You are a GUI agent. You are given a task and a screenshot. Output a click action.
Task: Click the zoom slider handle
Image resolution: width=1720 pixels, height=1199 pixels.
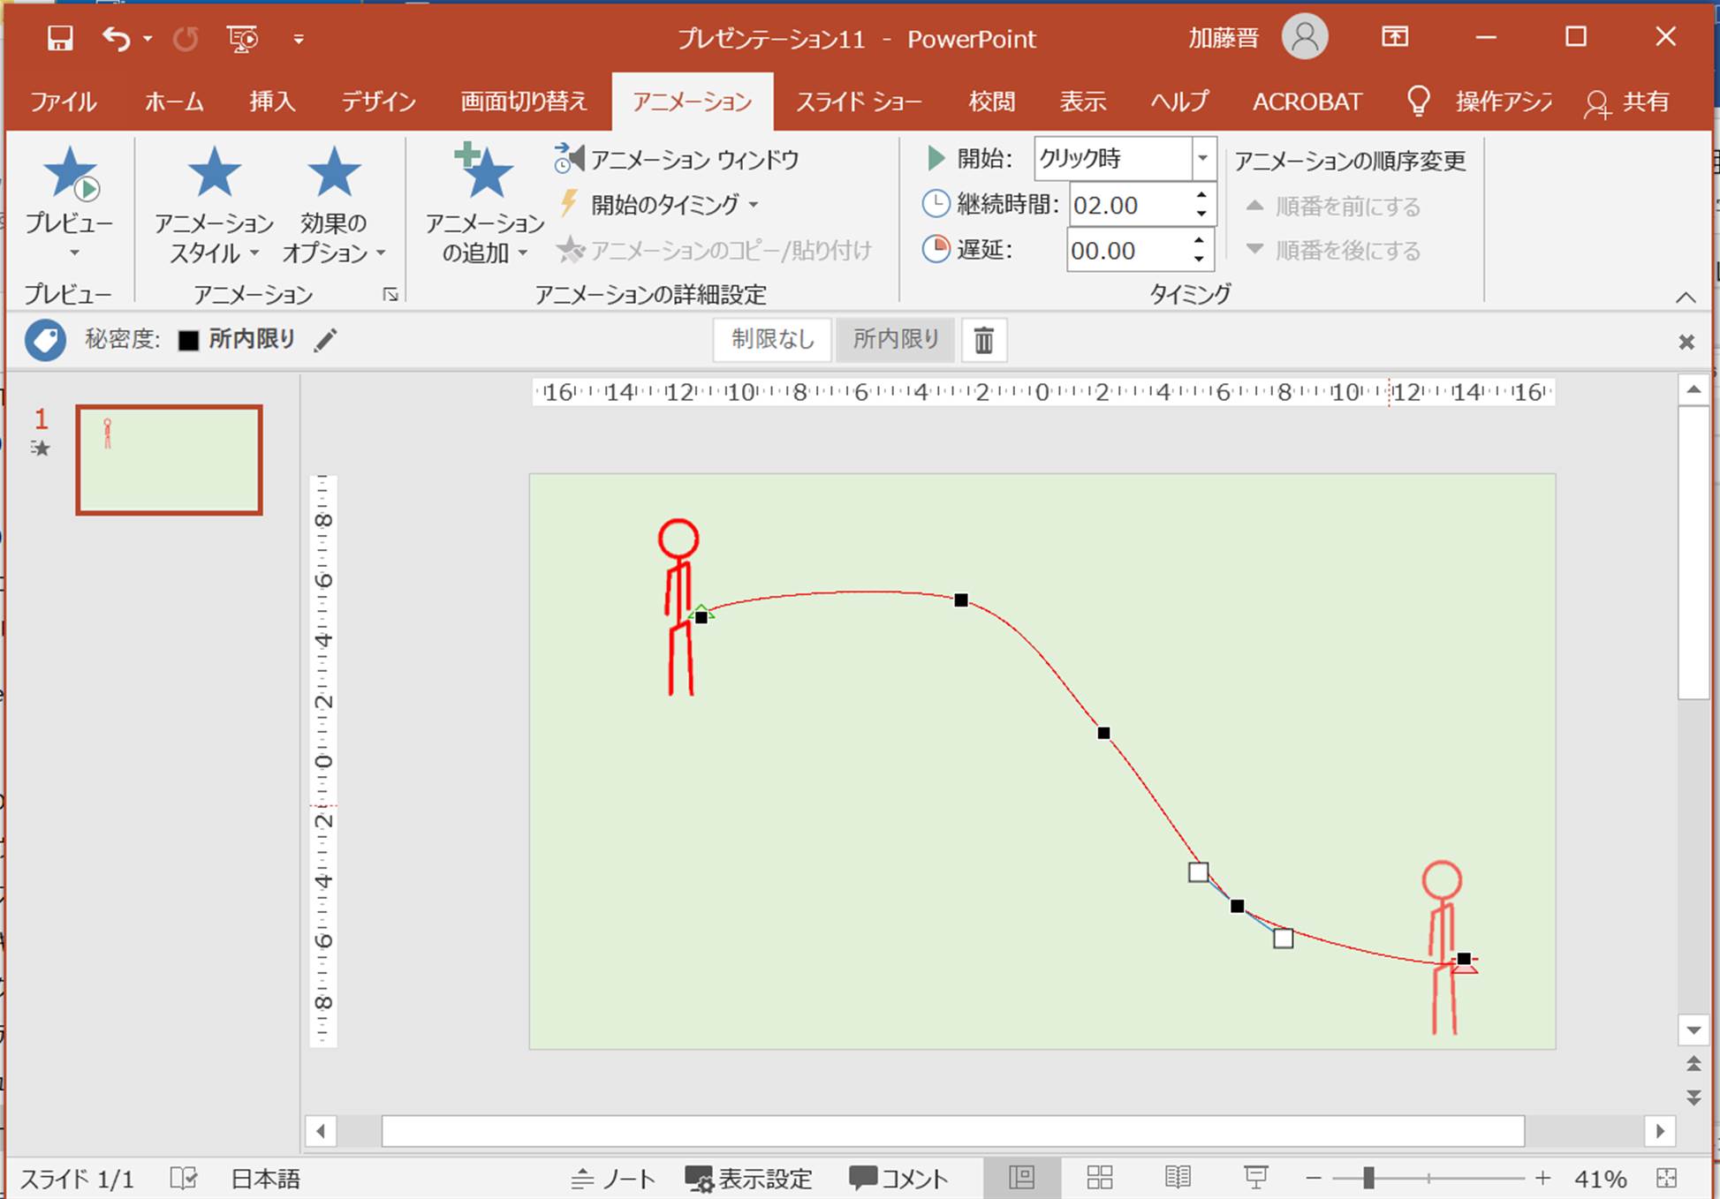pos(1368,1178)
